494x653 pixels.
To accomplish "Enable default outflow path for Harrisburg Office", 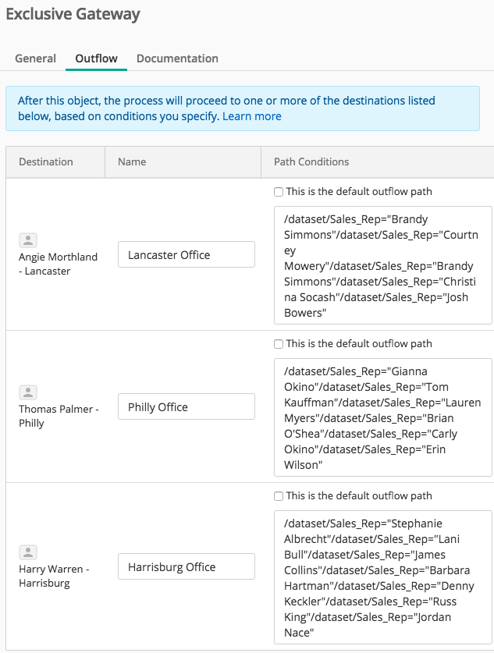I will tap(279, 496).
